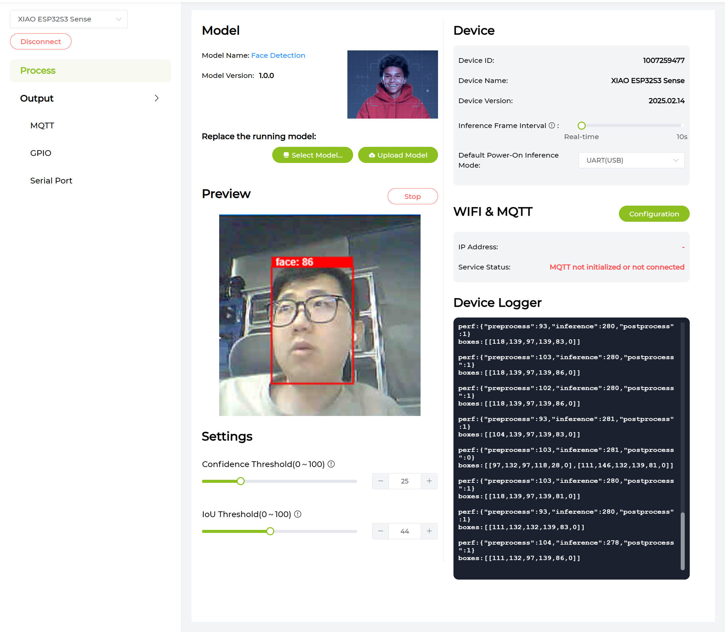Screen dimensions: 725x632
Task: Click the IoU Threshold slider handle
Action: pyautogui.click(x=270, y=531)
